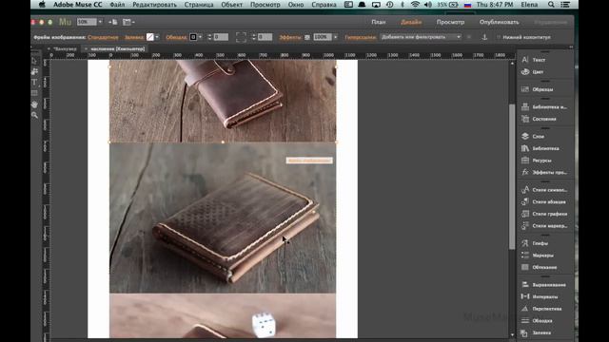The image size is (609, 342).
Task: Select the Hand tool
Action: [34, 104]
